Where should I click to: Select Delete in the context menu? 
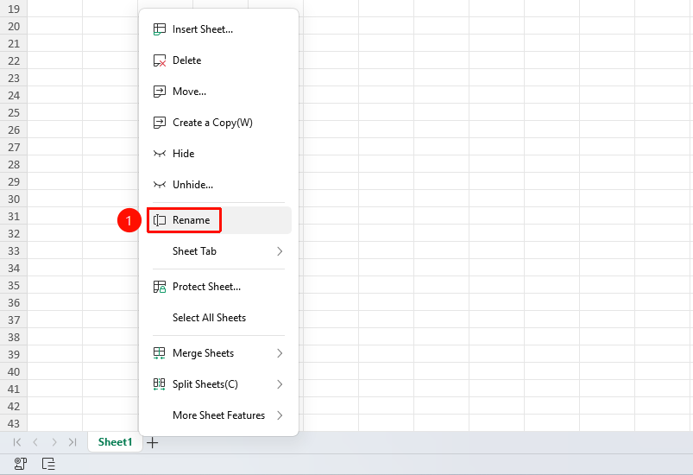pos(218,60)
